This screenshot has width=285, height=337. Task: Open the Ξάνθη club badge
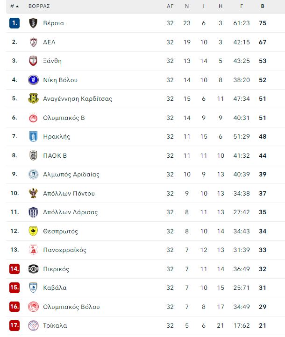pos(33,61)
